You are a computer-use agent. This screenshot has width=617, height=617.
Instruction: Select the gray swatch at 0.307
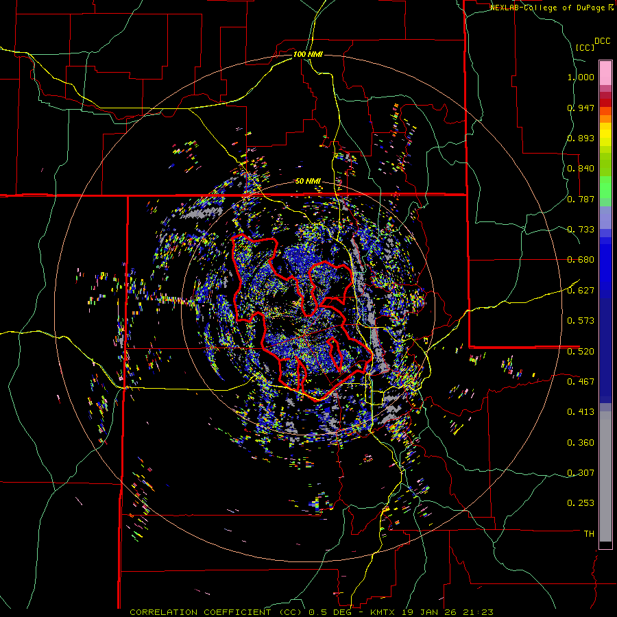pyautogui.click(x=605, y=472)
